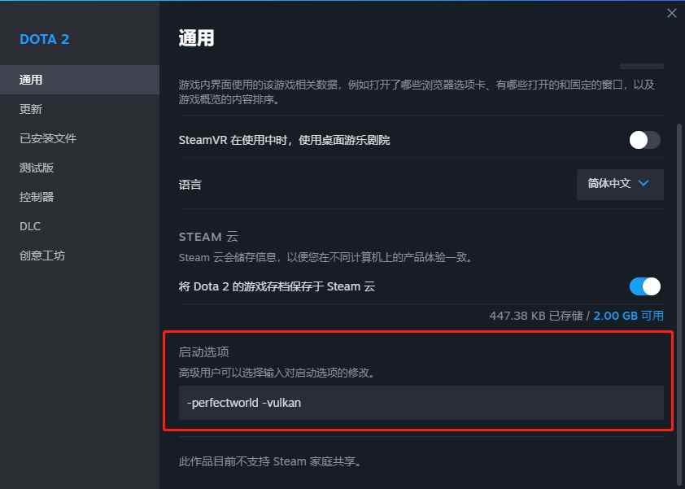The image size is (685, 489).
Task: Click the 447.38 KB 已存储 text
Action: (x=536, y=316)
